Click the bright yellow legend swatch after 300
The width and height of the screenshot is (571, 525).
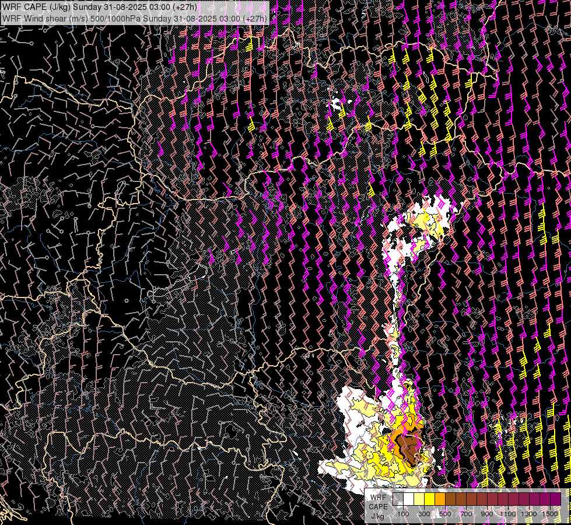tap(430, 499)
